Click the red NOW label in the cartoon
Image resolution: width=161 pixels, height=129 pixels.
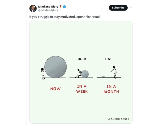pyautogui.click(x=55, y=89)
